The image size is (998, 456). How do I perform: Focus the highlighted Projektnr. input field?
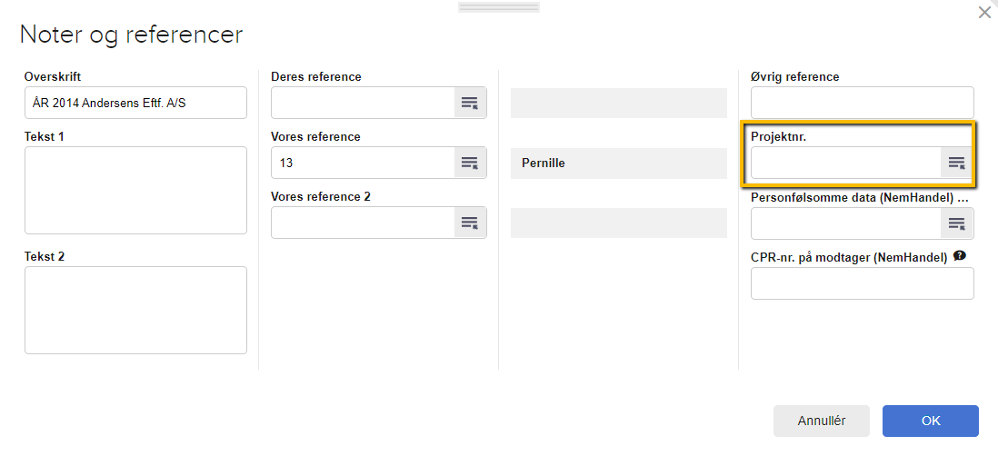pyautogui.click(x=845, y=163)
